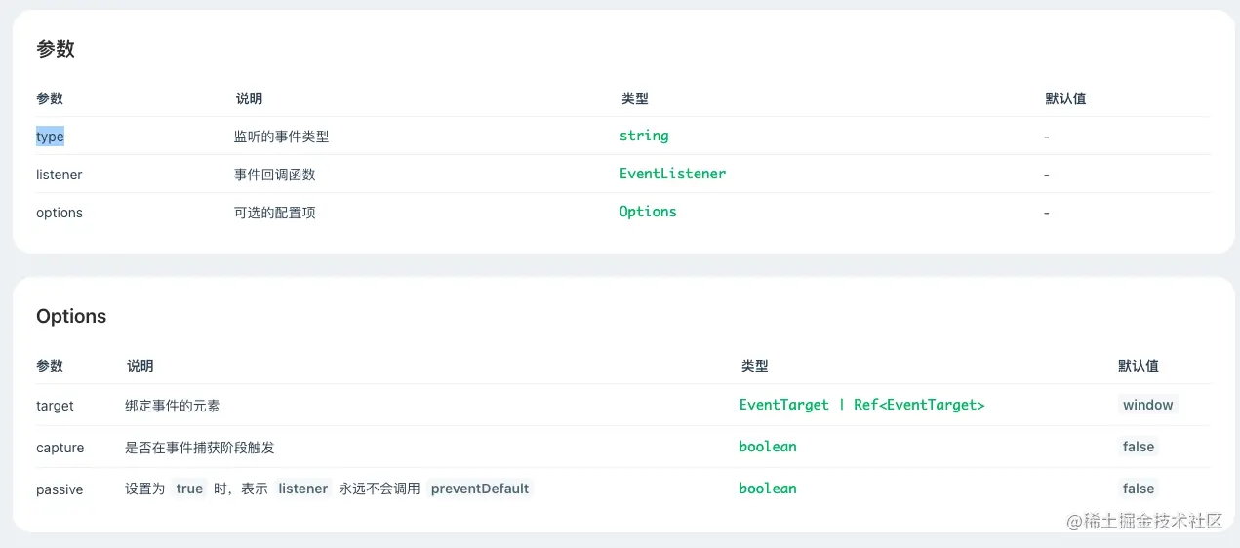1240x548 pixels.
Task: Click the "preventDefault" code tag
Action: point(480,489)
